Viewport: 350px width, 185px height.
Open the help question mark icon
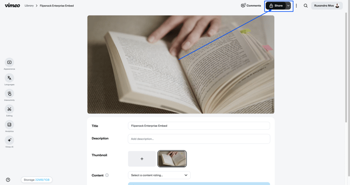8,179
